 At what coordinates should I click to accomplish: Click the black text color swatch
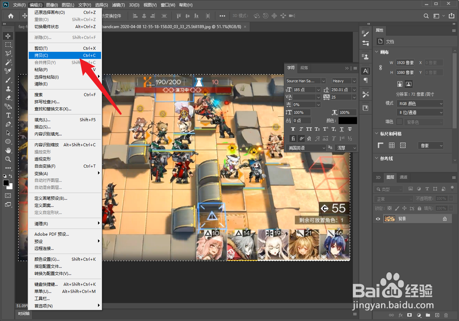[347, 121]
